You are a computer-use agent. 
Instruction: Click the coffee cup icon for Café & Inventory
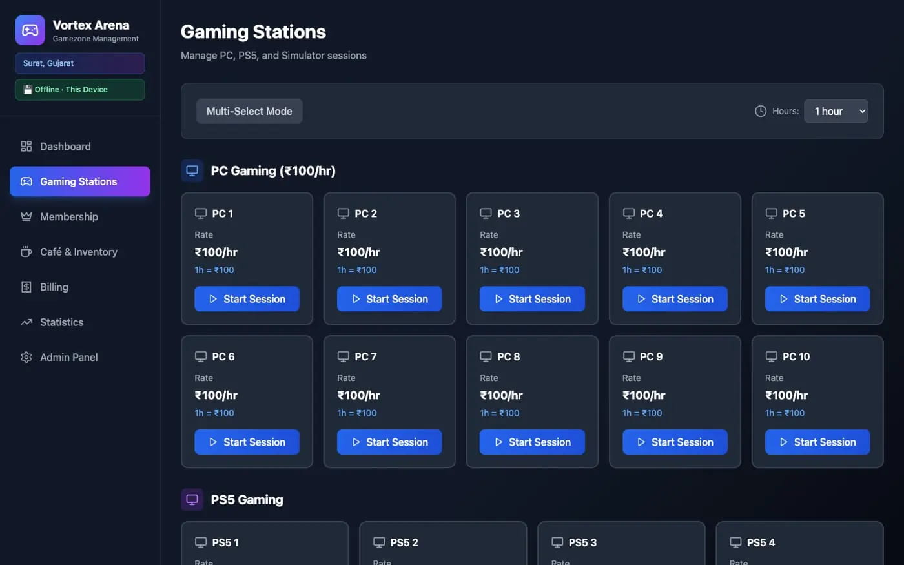tap(26, 252)
